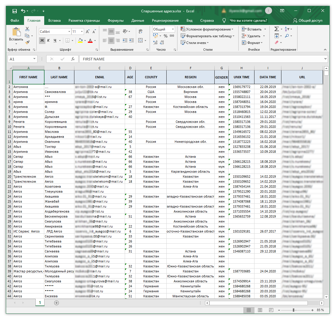Select the Format Painter brush icon
The height and width of the screenshot is (319, 335).
coord(27,43)
